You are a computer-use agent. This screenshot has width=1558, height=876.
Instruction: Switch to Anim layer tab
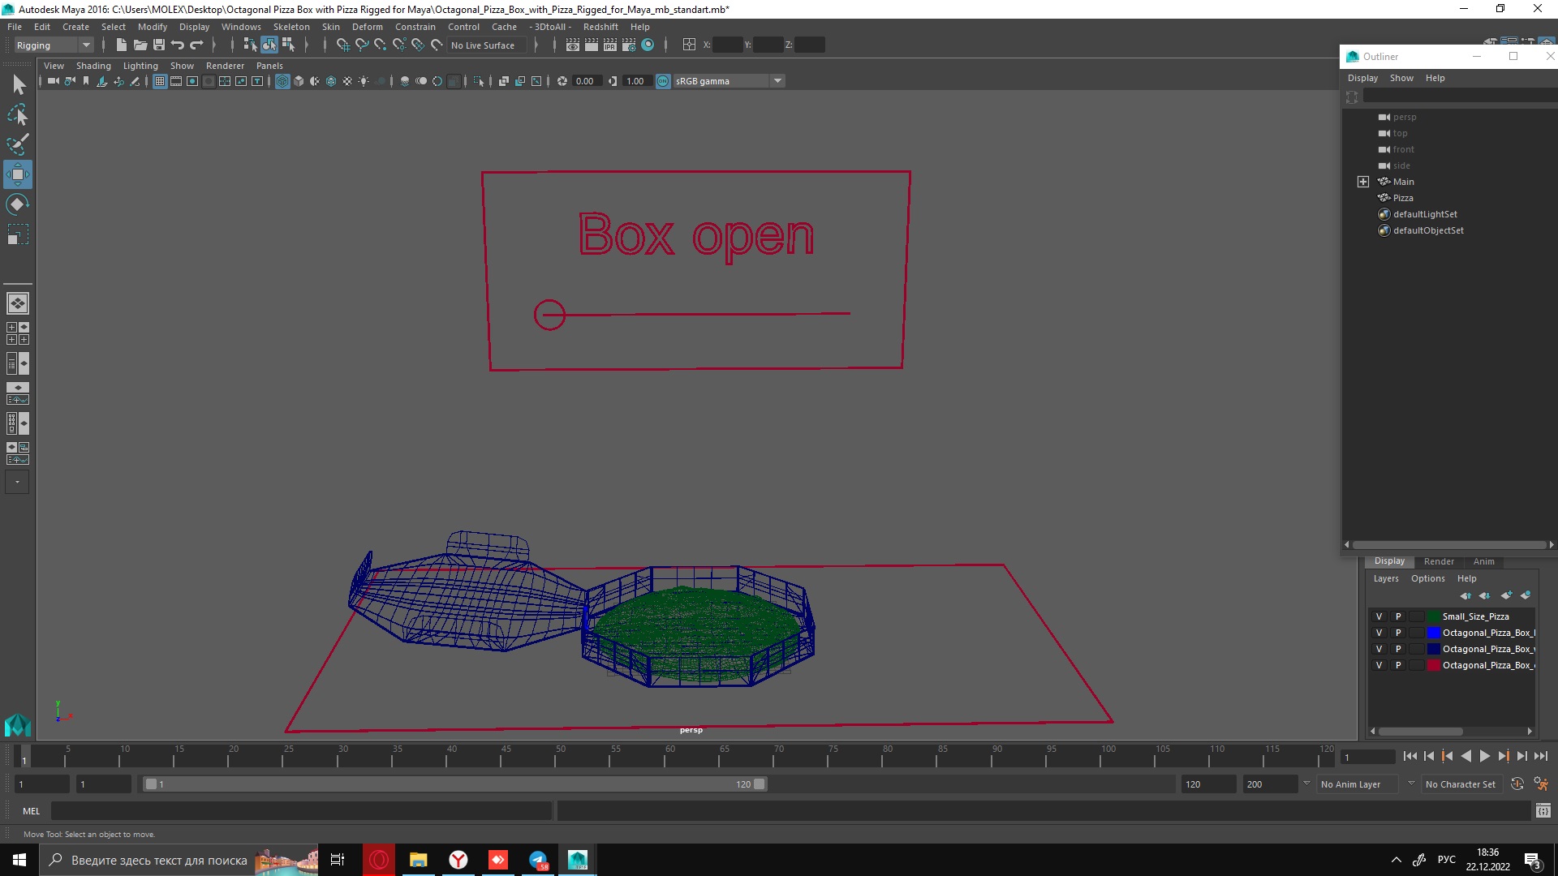[1483, 561]
